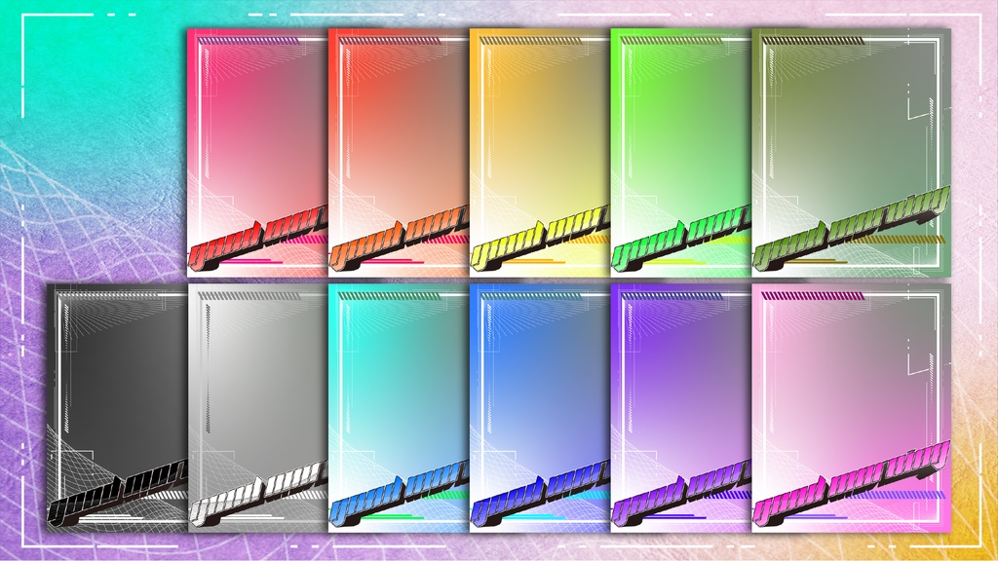Viewport: 998px width, 561px height.
Task: Select the bright green gradient card
Action: (681, 153)
